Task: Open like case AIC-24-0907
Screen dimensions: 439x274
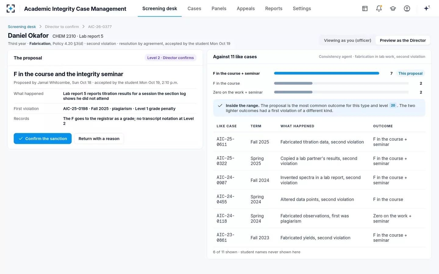Action: 226,180
